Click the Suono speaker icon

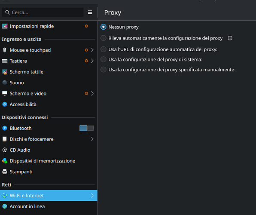tap(5, 83)
